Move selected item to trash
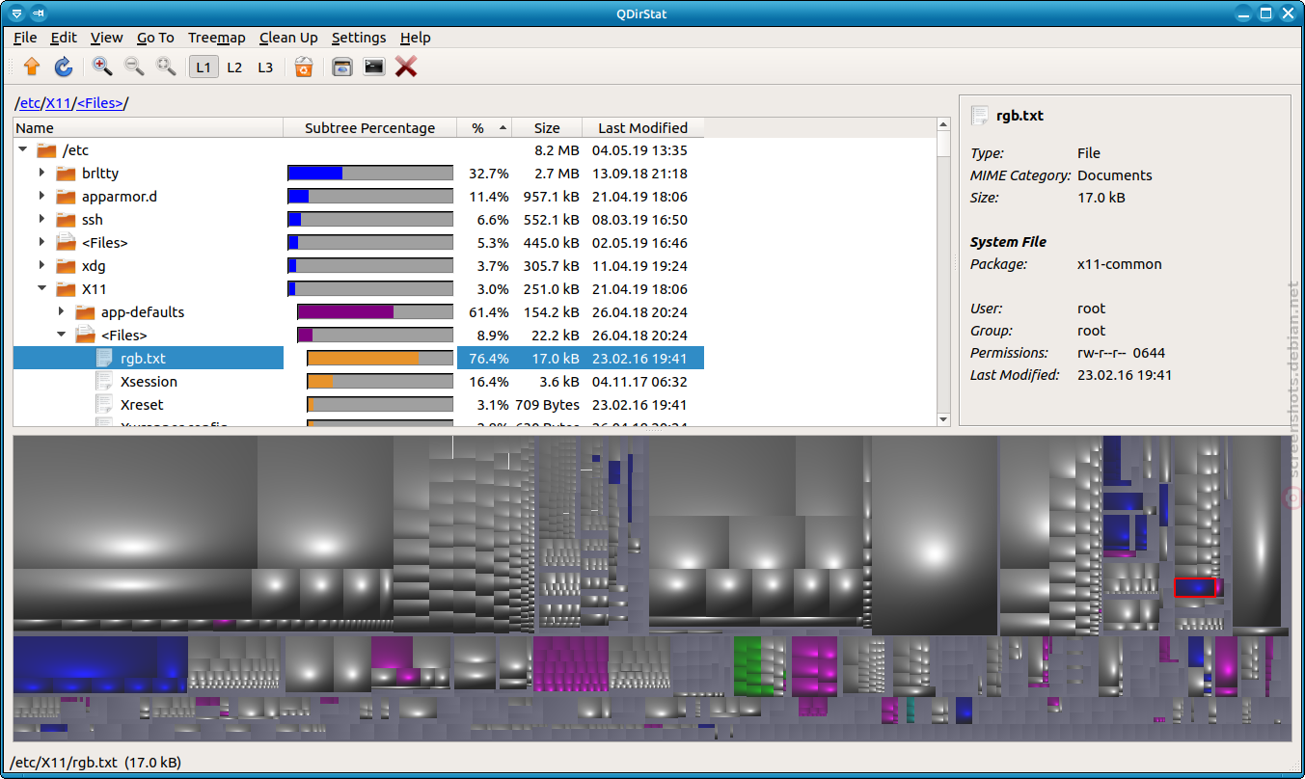 point(304,67)
